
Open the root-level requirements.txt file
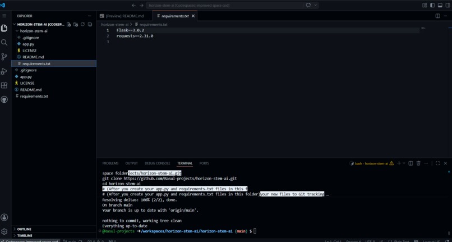coord(34,96)
